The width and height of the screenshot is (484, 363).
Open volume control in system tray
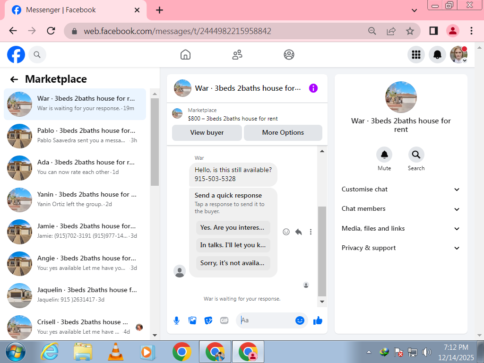427,352
